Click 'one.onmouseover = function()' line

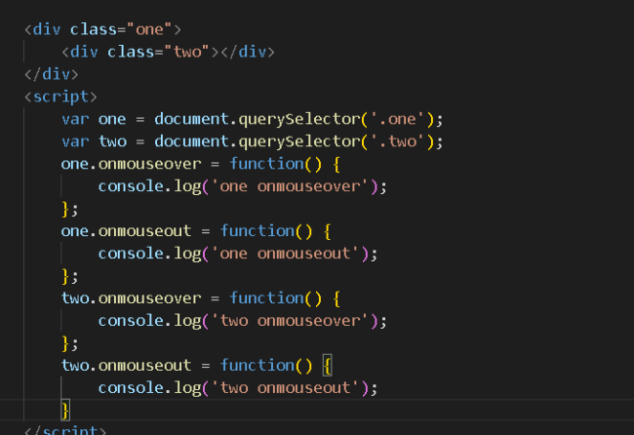click(x=201, y=164)
